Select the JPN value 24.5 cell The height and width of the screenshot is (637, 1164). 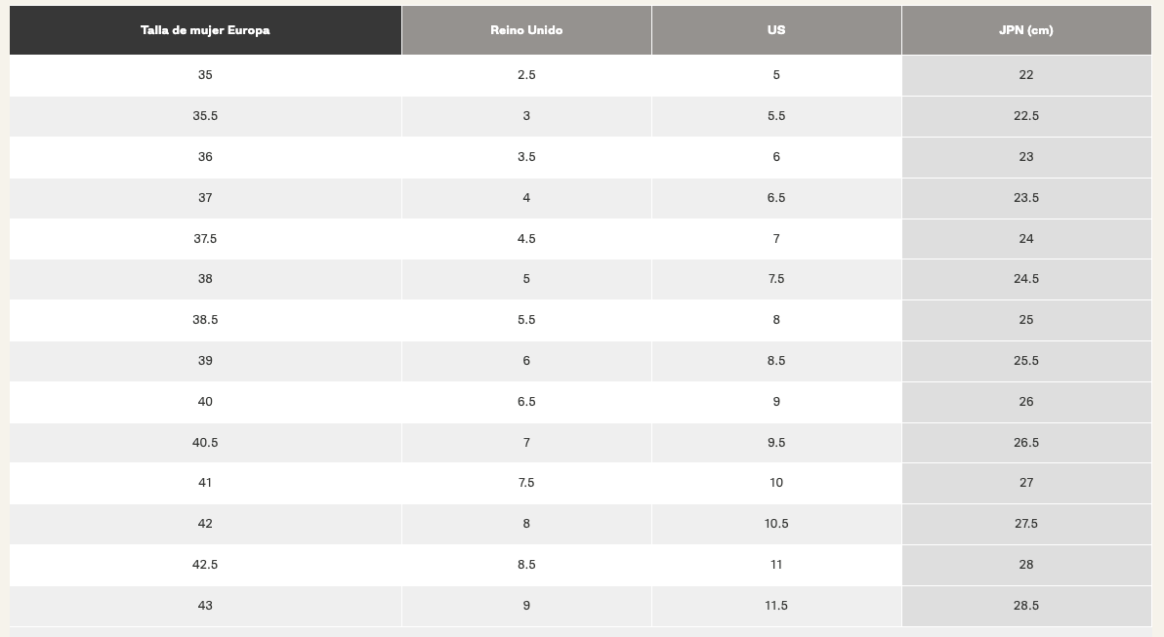(x=1026, y=279)
